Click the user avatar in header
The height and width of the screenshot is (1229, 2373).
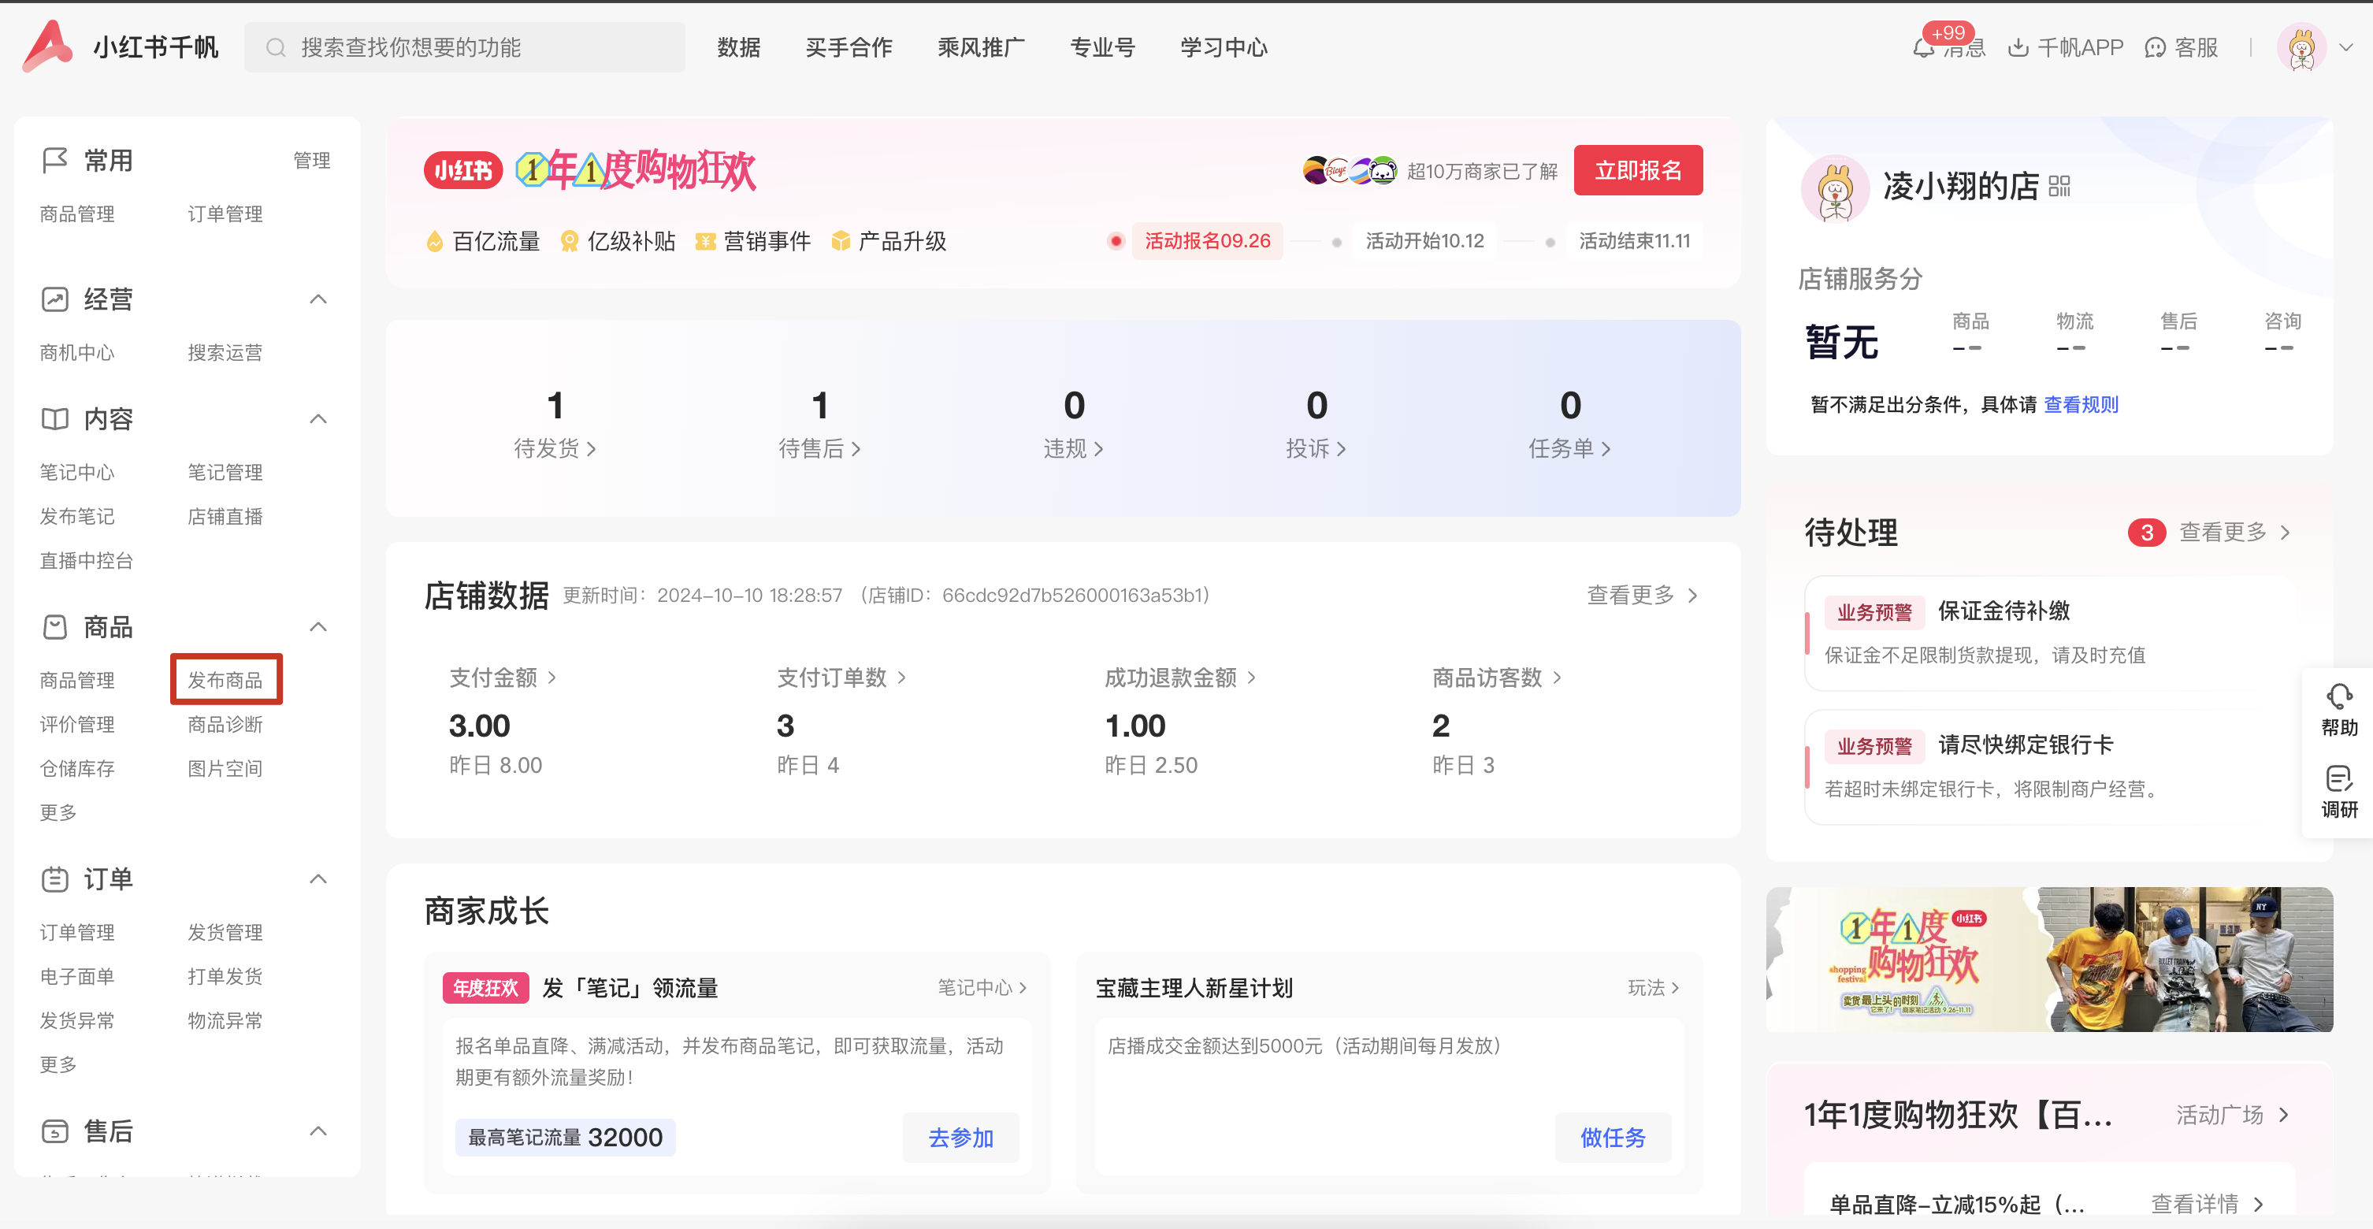click(2301, 48)
